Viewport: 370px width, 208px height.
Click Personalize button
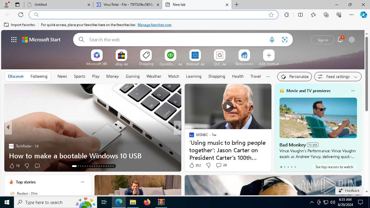pyautogui.click(x=295, y=77)
